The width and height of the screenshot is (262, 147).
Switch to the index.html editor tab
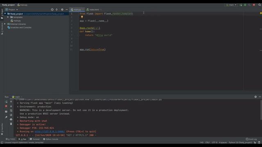93,10
